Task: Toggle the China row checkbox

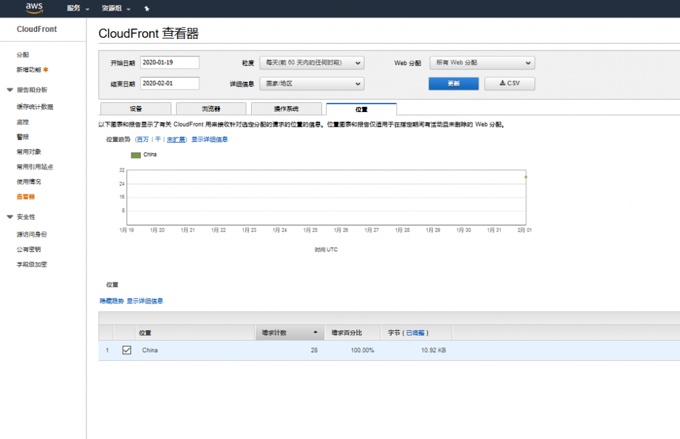Action: click(x=127, y=350)
